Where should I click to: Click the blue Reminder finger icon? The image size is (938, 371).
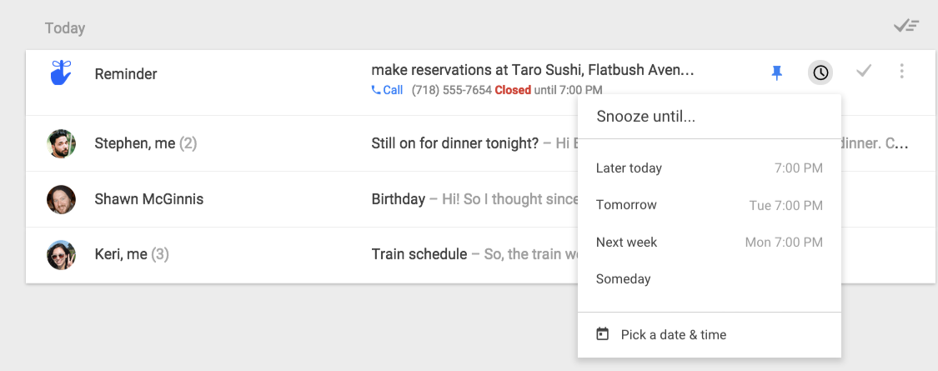(x=62, y=73)
